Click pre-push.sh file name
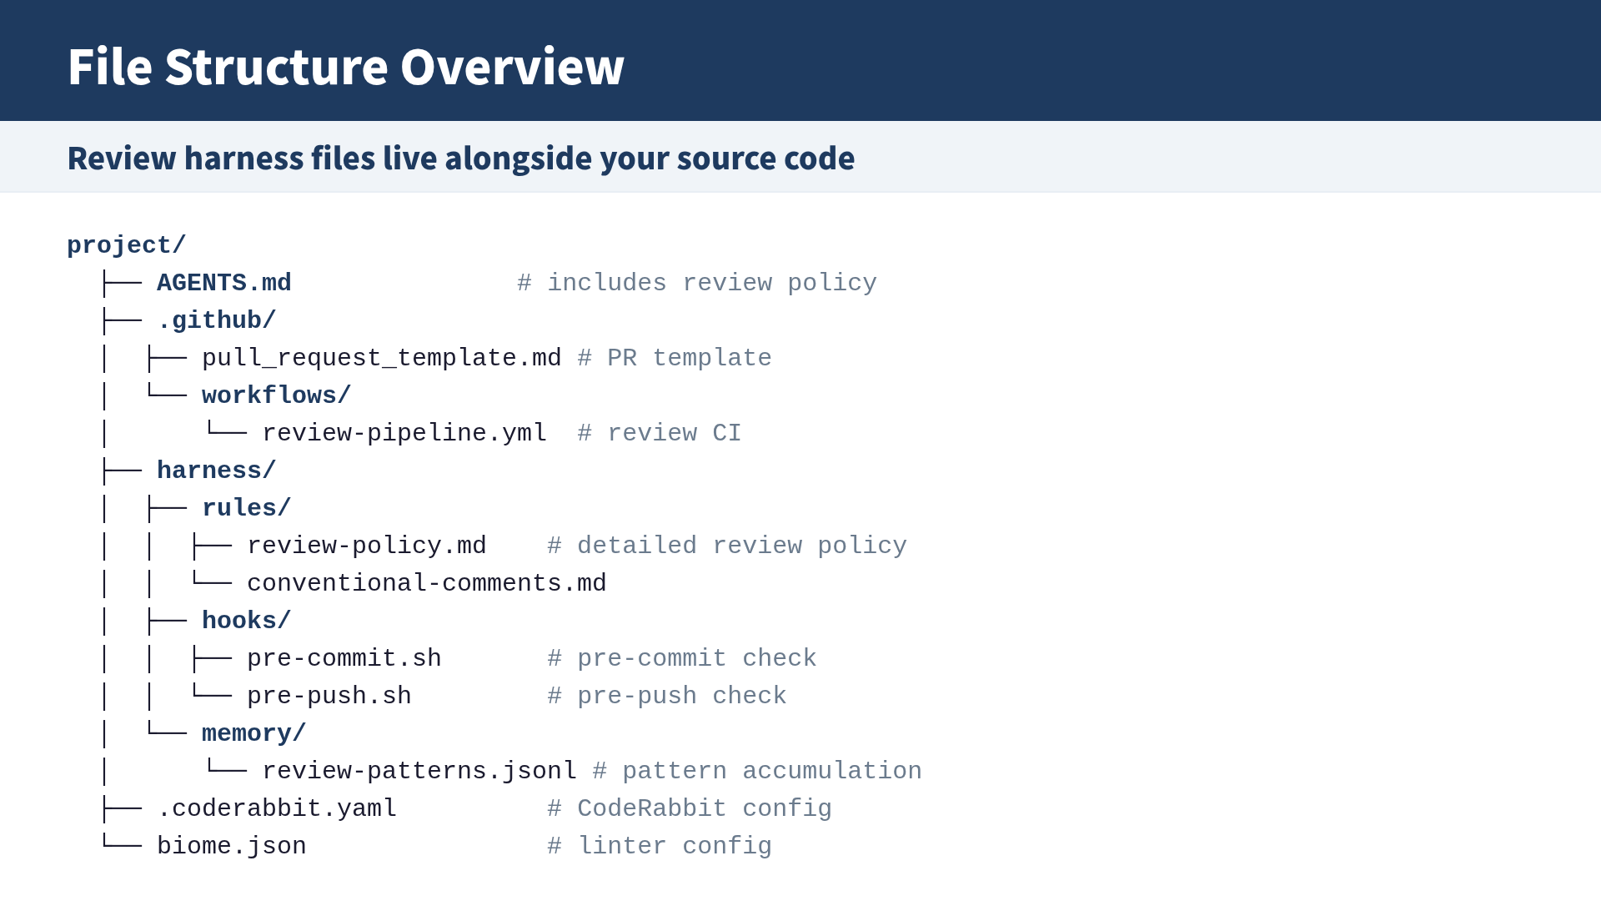This screenshot has width=1601, height=901. [x=329, y=696]
